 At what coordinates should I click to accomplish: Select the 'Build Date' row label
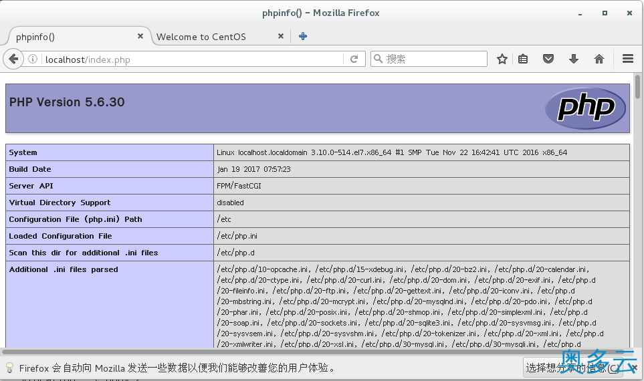30,169
